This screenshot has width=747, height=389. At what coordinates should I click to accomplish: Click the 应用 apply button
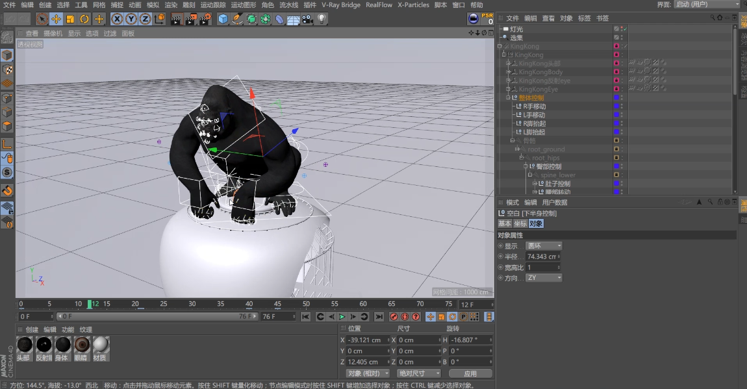(470, 373)
